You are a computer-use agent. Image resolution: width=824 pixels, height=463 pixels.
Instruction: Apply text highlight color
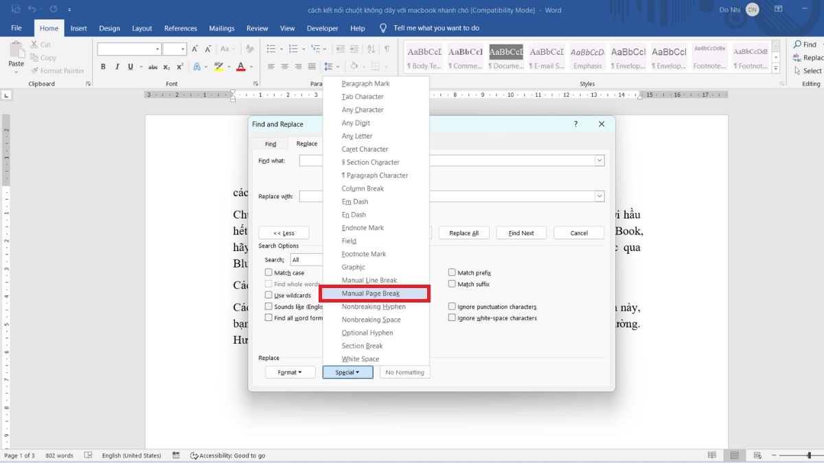tap(218, 67)
